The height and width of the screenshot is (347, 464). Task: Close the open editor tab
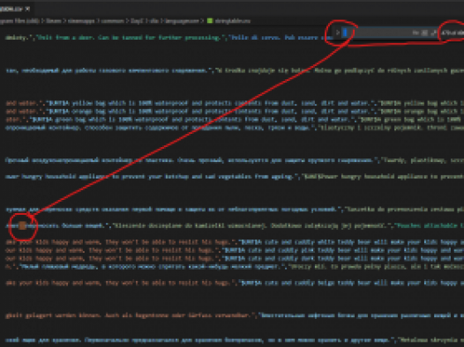point(27,9)
